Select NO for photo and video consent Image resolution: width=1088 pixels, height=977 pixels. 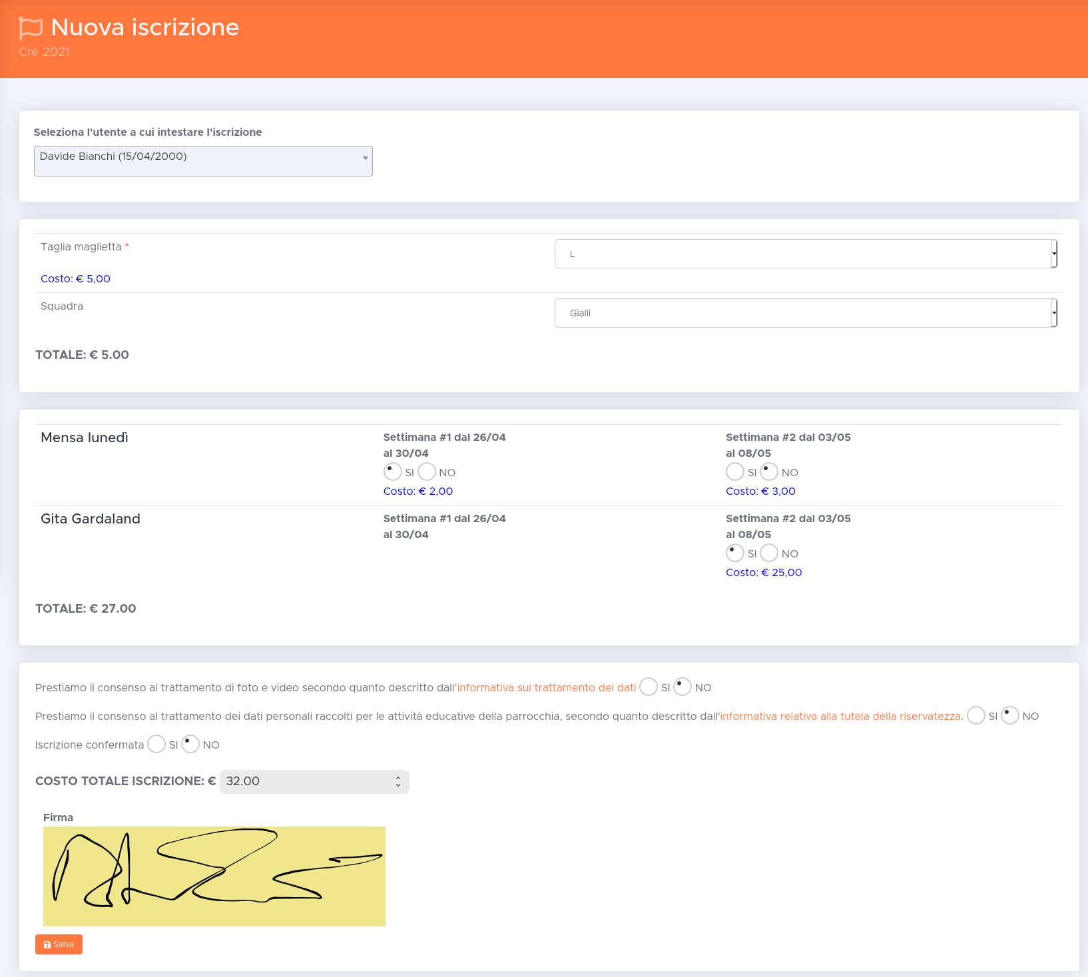(x=682, y=687)
